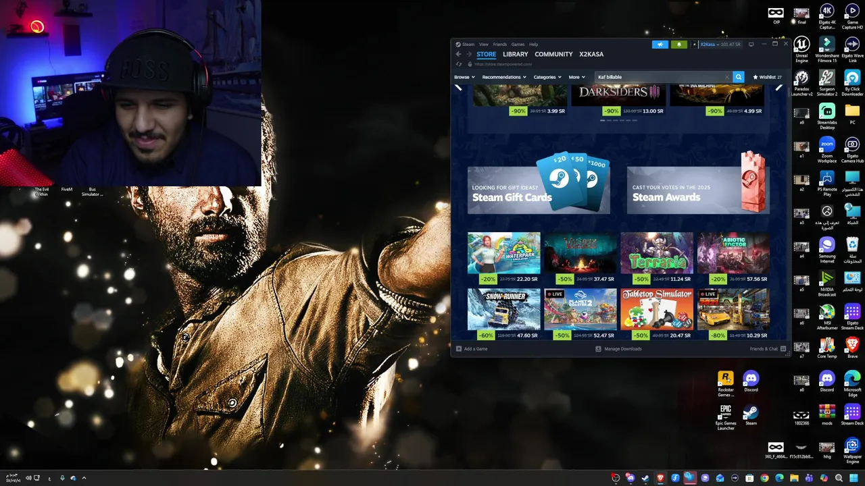865x486 pixels.
Task: Open File Explorer from the taskbar
Action: click(x=794, y=478)
